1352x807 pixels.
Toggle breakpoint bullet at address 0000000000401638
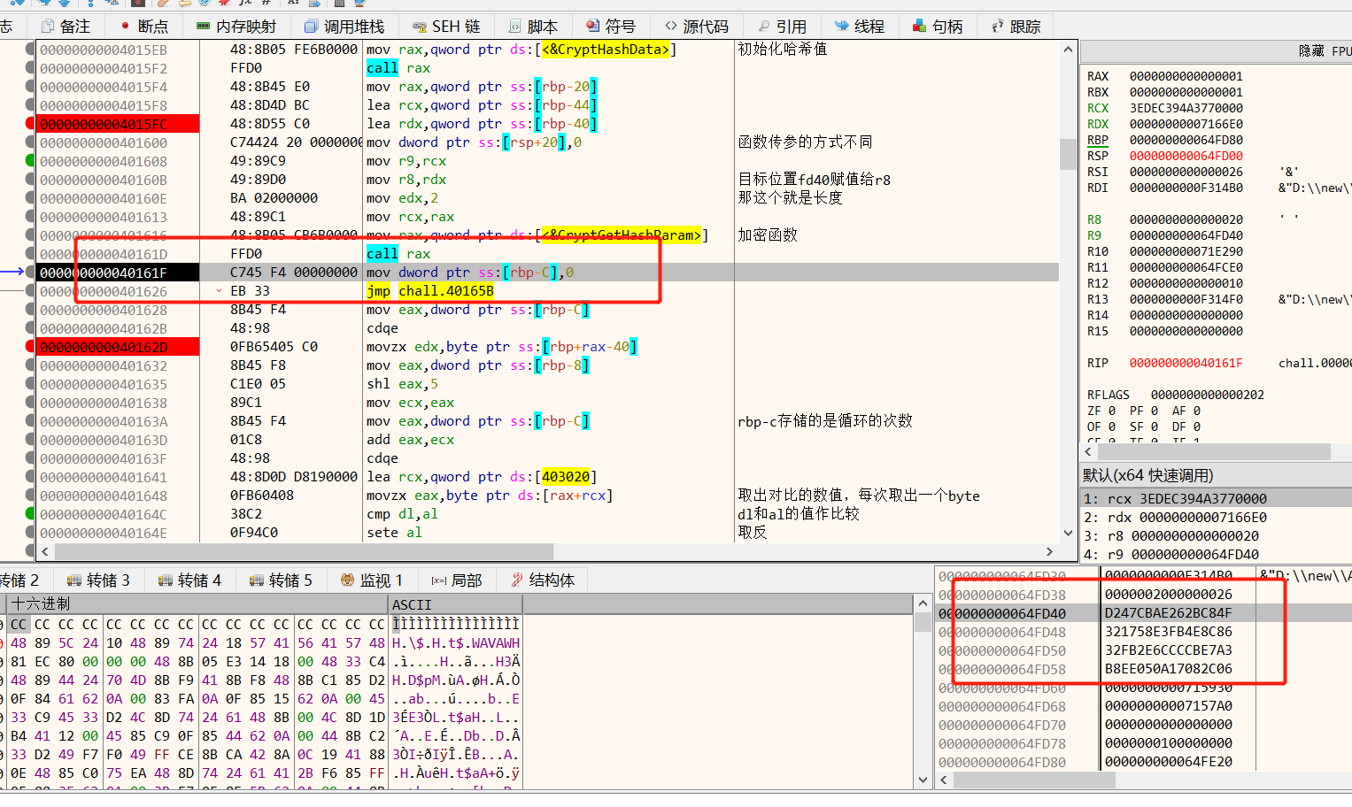[x=30, y=403]
